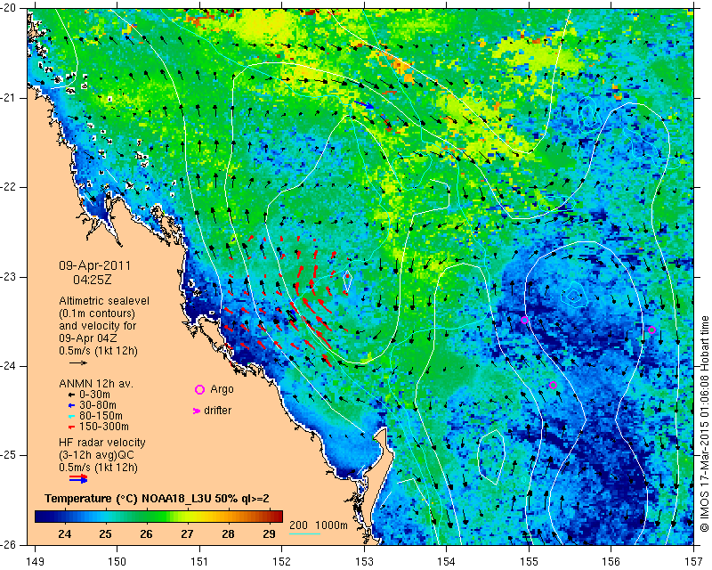Click the magenta Argo circle in the legend
This screenshot has height=570, width=712.
pyautogui.click(x=199, y=389)
